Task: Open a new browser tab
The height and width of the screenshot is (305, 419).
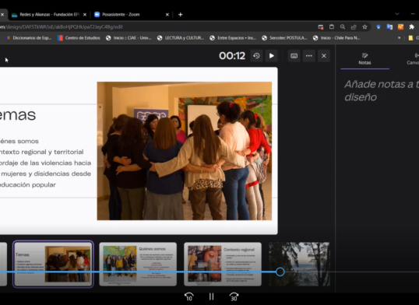Action: [x=181, y=15]
